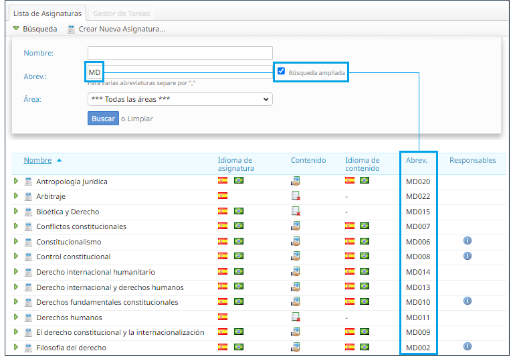Click Responsables column header
The width and height of the screenshot is (511, 357).
473,160
